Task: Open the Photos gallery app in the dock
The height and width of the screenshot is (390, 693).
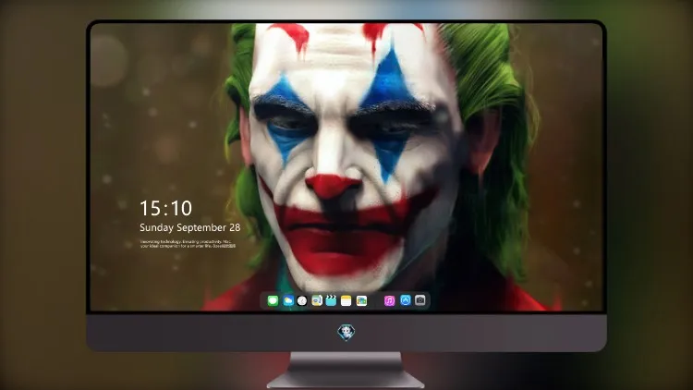Action: click(361, 300)
